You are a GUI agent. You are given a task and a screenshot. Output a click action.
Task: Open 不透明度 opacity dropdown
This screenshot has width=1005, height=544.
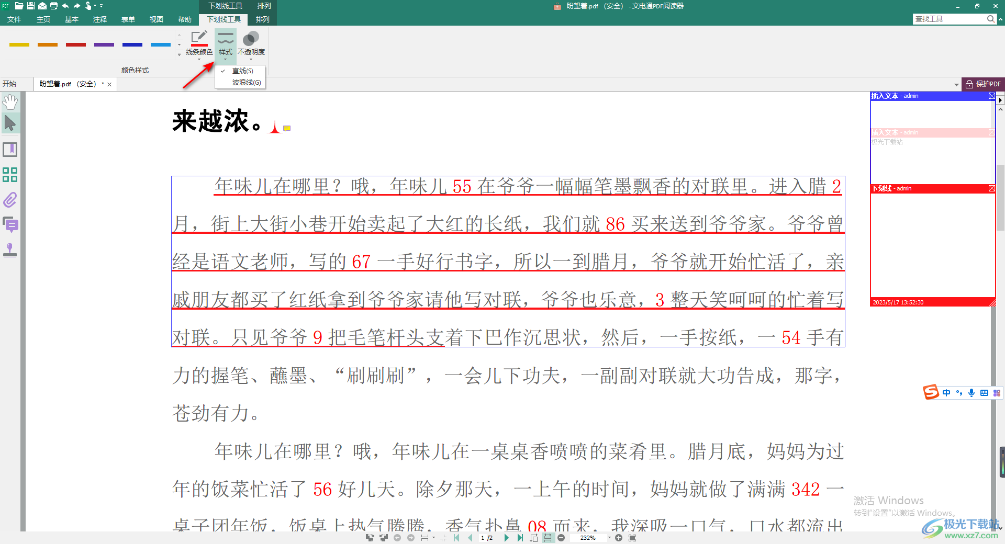[x=251, y=45]
